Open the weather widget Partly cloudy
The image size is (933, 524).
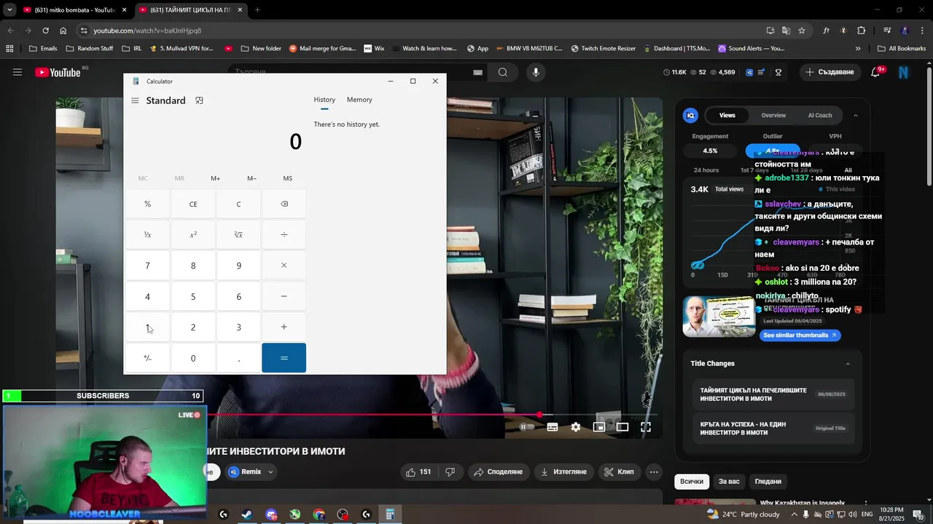(743, 515)
